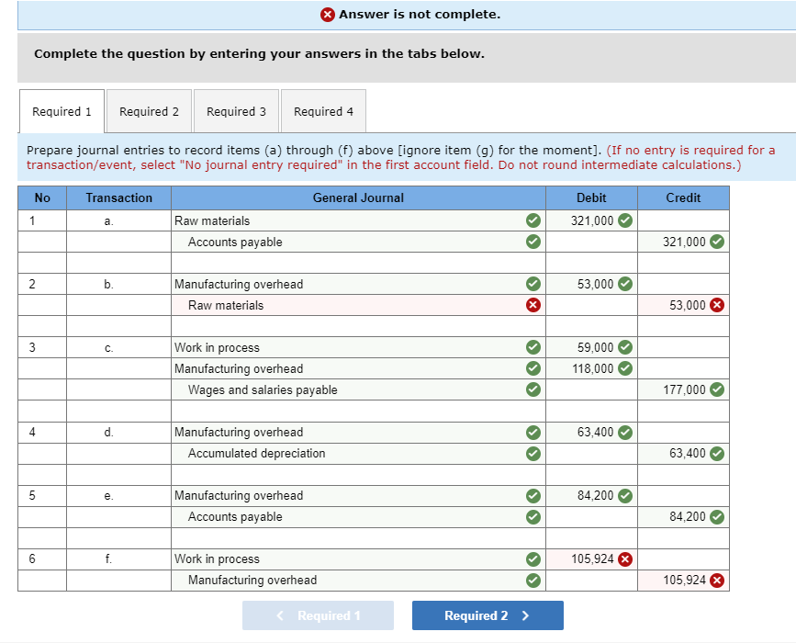Open the account field for Manufacturing overhead entry d

point(349,432)
